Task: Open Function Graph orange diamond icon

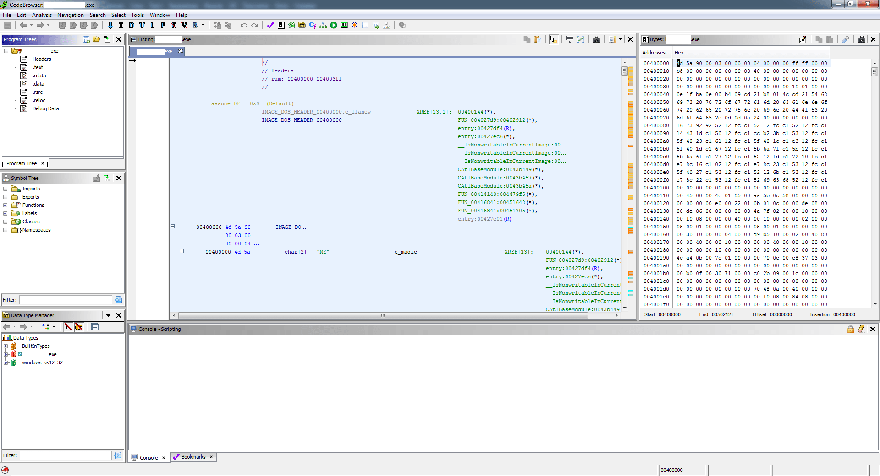Action: (354, 25)
